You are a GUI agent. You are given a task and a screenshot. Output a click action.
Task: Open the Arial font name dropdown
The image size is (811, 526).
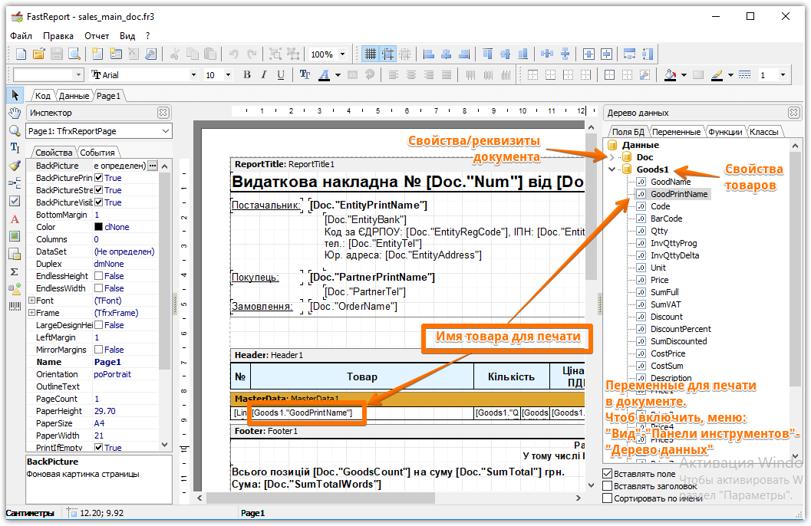193,75
